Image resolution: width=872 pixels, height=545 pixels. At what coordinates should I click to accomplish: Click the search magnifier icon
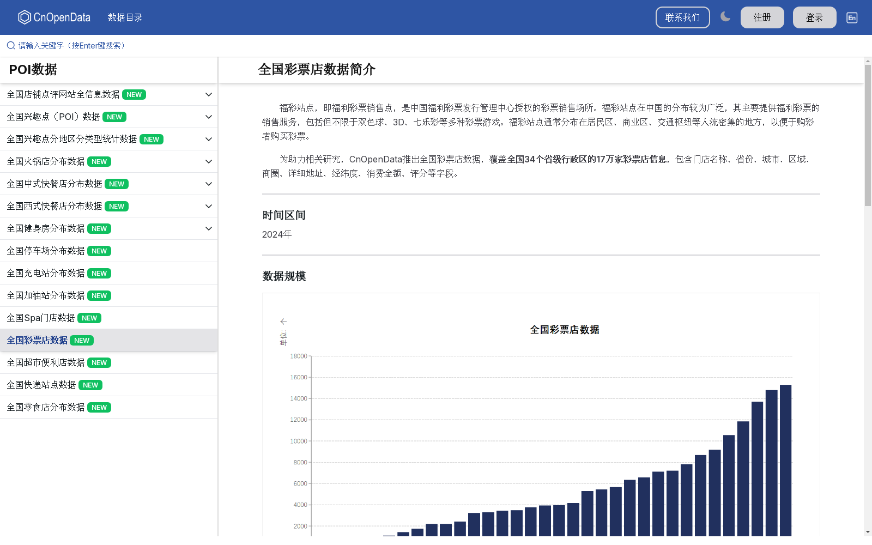point(11,46)
